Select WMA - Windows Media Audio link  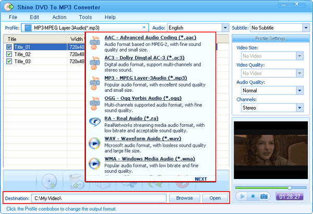tap(150, 159)
